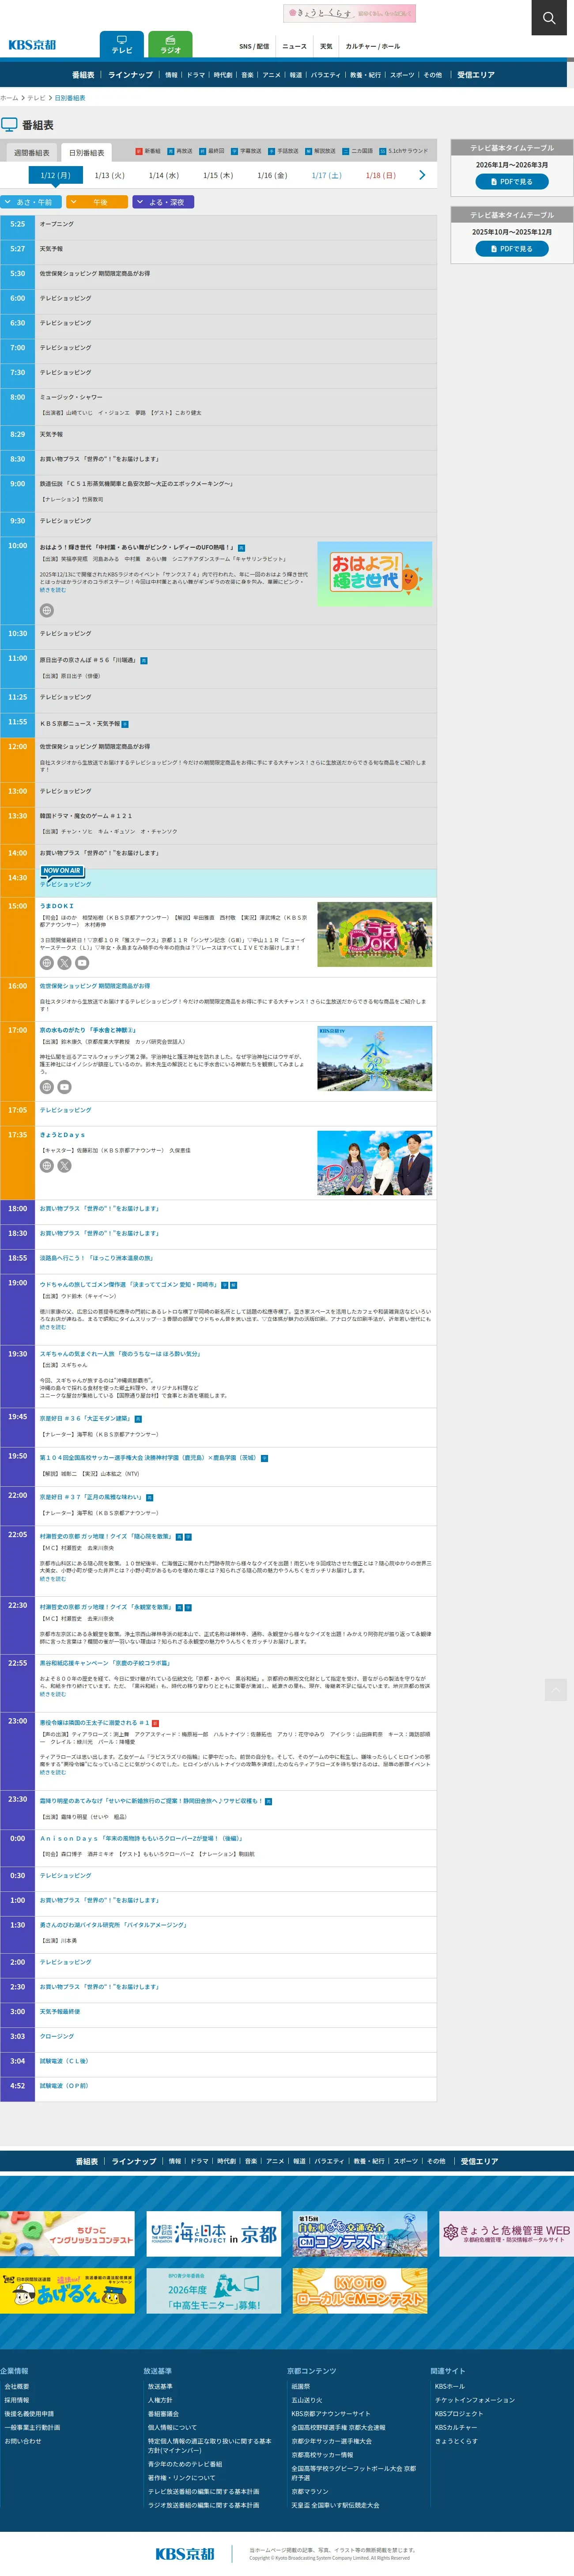Open the PDF for 2026年1月〜2026年3月 timetable
Image resolution: width=574 pixels, height=2576 pixels.
click(x=512, y=181)
